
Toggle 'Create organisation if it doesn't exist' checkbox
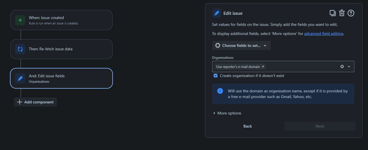[216, 76]
